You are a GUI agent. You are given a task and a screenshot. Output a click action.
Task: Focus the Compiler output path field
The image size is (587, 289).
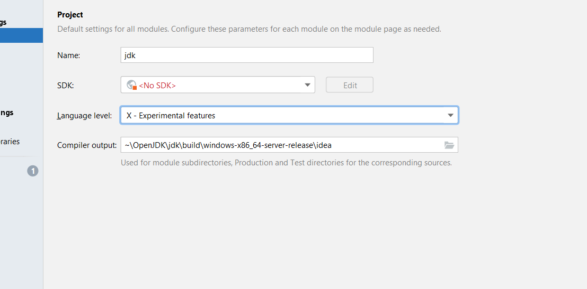tap(281, 145)
